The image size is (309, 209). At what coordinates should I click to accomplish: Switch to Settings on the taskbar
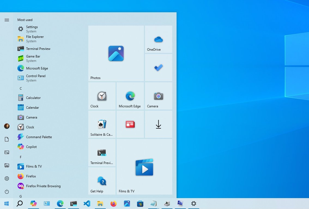click(x=194, y=204)
